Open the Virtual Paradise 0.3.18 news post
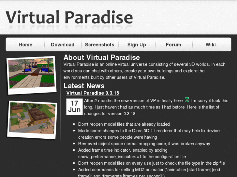Viewport: 237px width, 177px height. pyautogui.click(x=93, y=93)
